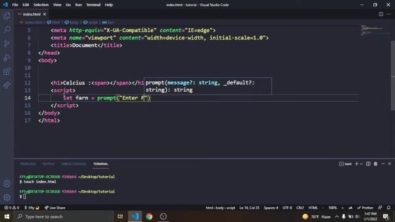This screenshot has height=222, width=395.
Task: Click the 100% zoom level status item
Action: [x=333, y=208]
